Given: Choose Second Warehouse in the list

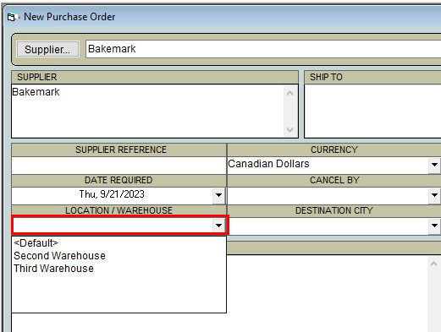Looking at the screenshot, I should [59, 256].
